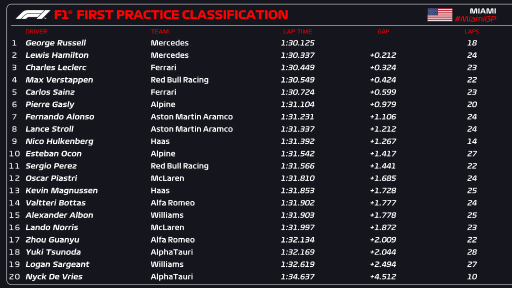
Task: Select Fernando Alonso's driver entry
Action: click(59, 116)
